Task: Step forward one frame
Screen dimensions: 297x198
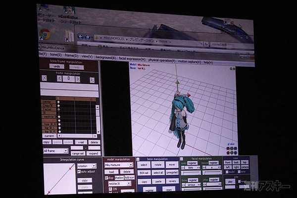Action: tap(78, 79)
